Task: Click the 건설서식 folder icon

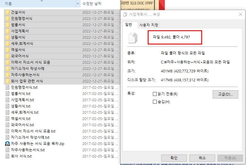Action: click(7, 12)
